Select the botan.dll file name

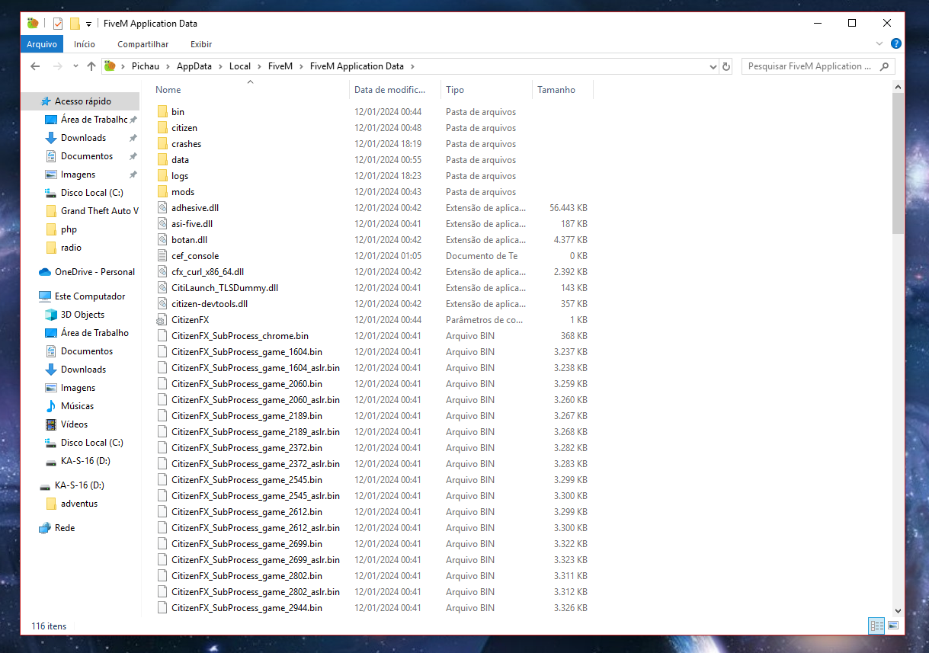click(189, 240)
